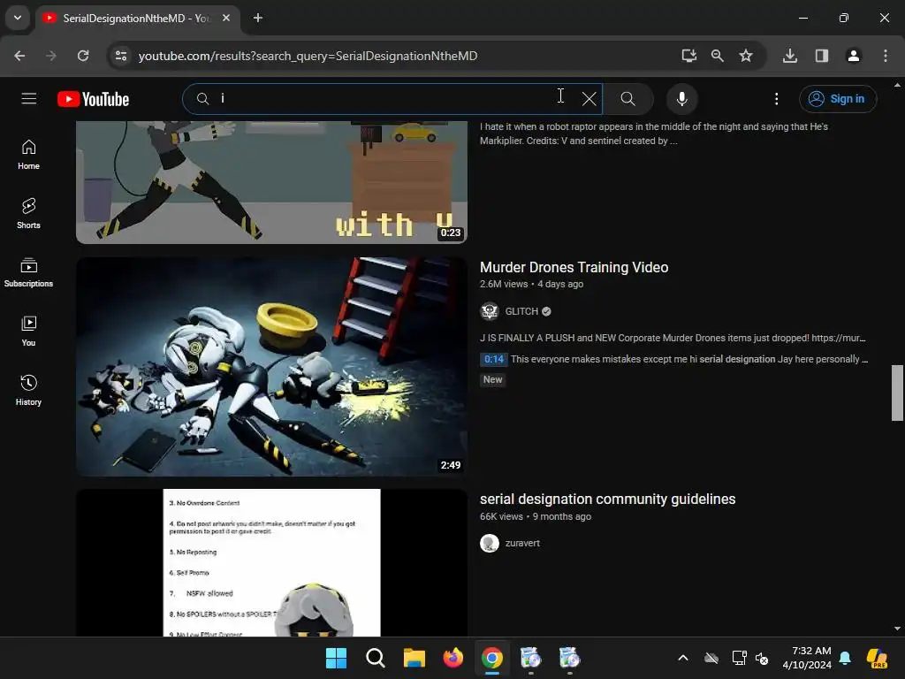The width and height of the screenshot is (905, 679).
Task: Click the Murder Drones Training Video title
Action: [574, 267]
